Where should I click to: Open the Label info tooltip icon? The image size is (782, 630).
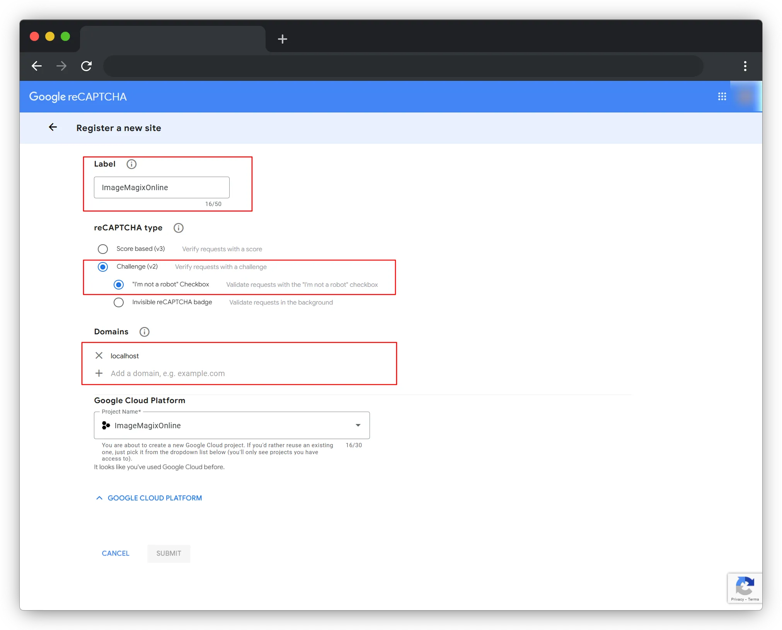click(x=131, y=164)
